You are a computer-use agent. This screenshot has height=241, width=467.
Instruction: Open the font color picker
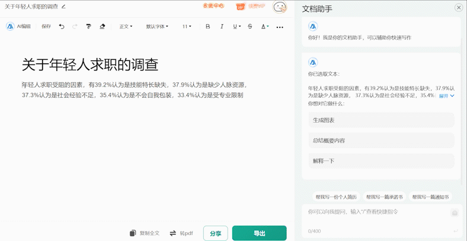click(x=264, y=27)
